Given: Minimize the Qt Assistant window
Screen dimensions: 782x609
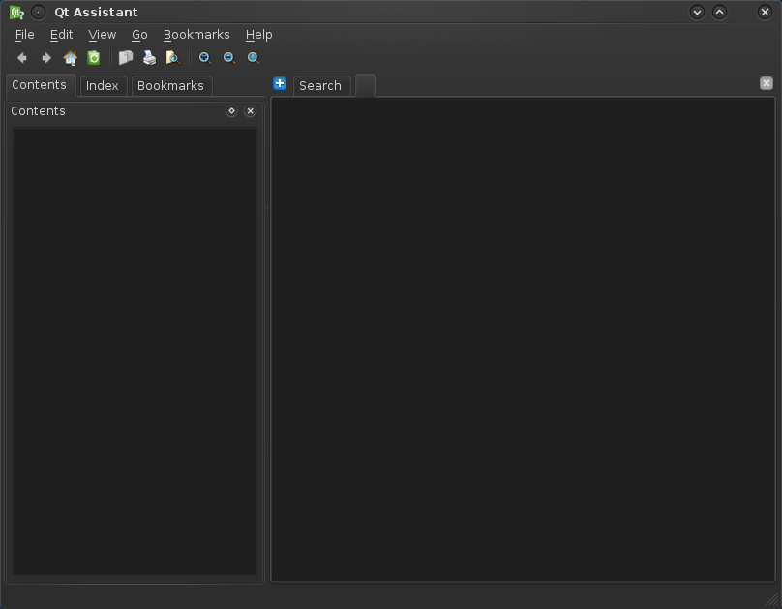Looking at the screenshot, I should click(x=697, y=12).
